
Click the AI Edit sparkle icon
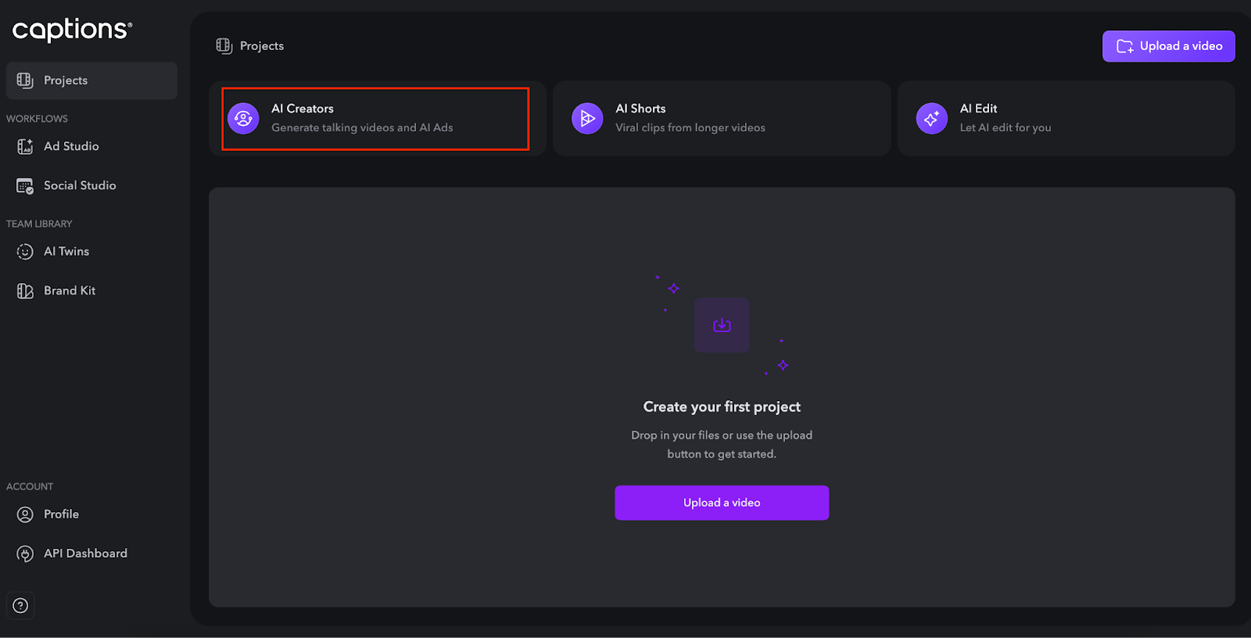[932, 118]
